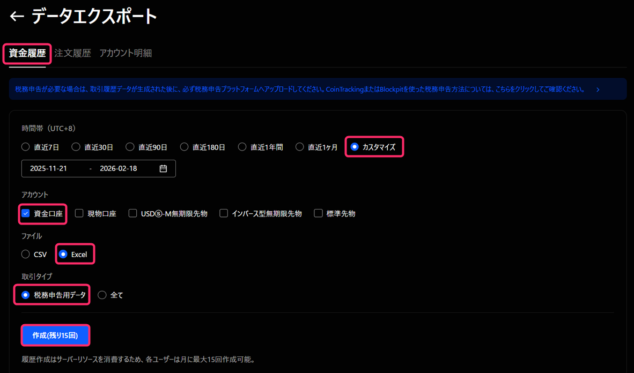Viewport: 634px width, 373px height.
Task: Select CSV file format
Action: (x=26, y=254)
